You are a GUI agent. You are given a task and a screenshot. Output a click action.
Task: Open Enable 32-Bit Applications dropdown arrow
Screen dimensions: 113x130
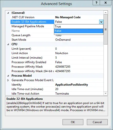(101, 22)
